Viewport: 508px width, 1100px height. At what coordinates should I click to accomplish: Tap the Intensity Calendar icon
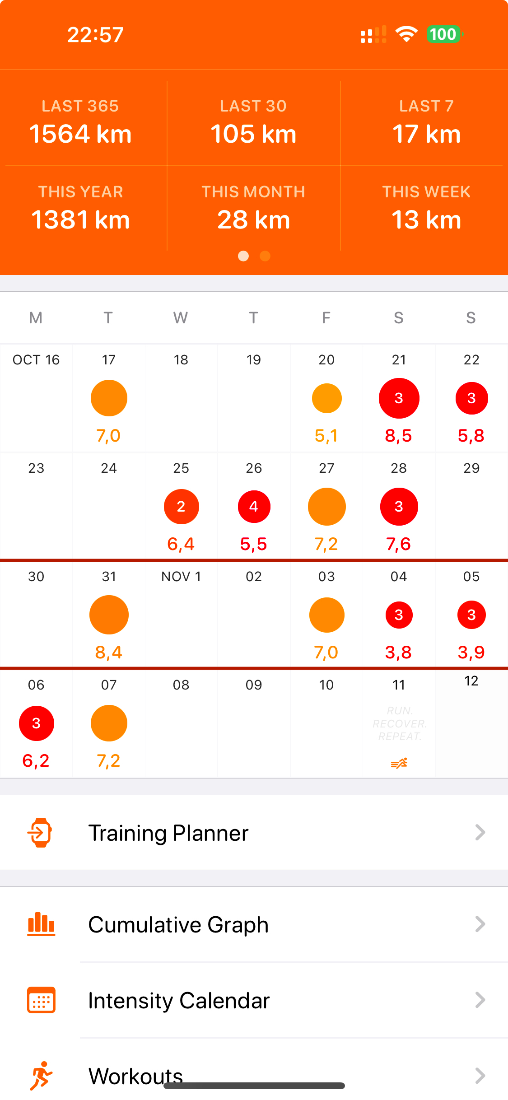(x=41, y=1000)
